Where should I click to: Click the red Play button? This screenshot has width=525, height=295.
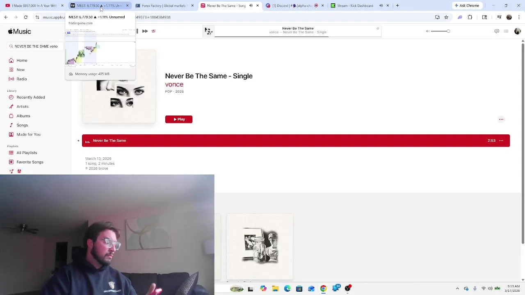click(x=178, y=119)
